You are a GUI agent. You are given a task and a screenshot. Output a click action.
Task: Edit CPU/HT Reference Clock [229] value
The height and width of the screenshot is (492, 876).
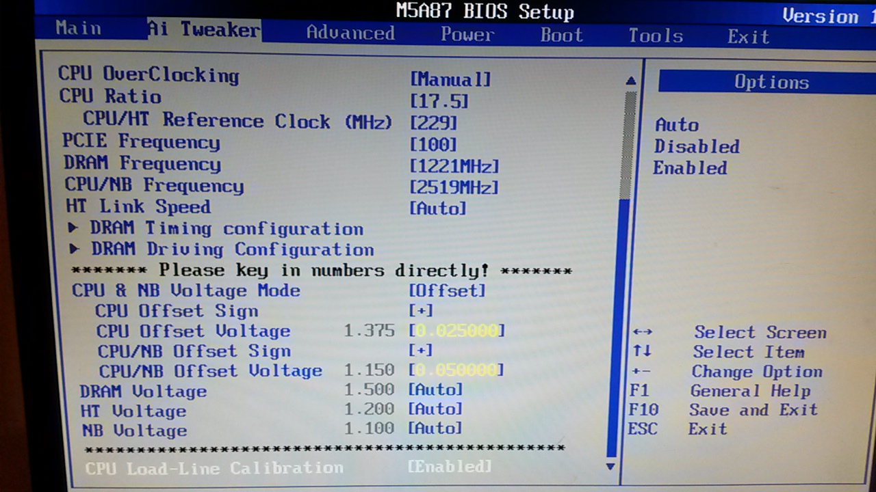point(433,123)
